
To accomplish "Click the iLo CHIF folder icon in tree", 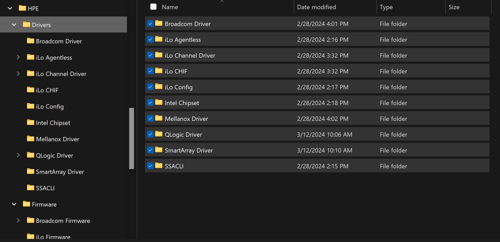I will pos(31,90).
